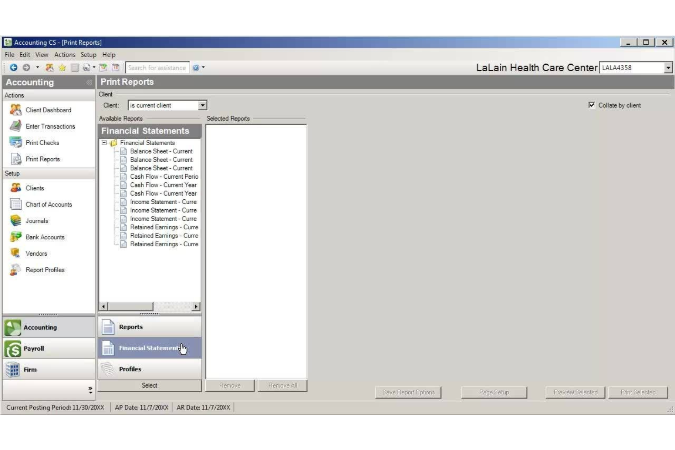Click the Remove All button
Image resolution: width=675 pixels, height=450 pixels.
[282, 385]
